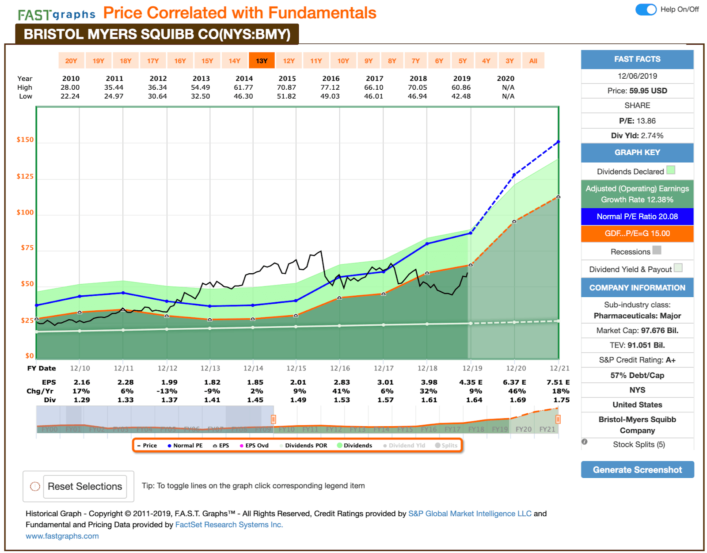The width and height of the screenshot is (707, 553).
Task: Toggle the EPS legend item
Action: pyautogui.click(x=221, y=446)
